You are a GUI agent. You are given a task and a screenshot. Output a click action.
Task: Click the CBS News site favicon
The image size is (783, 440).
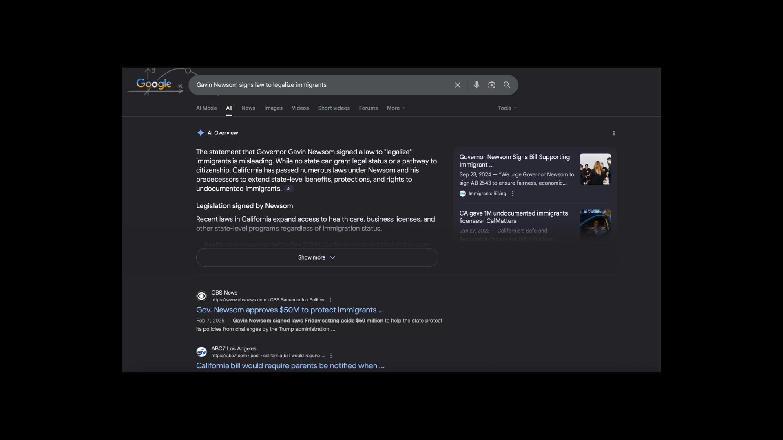201,296
